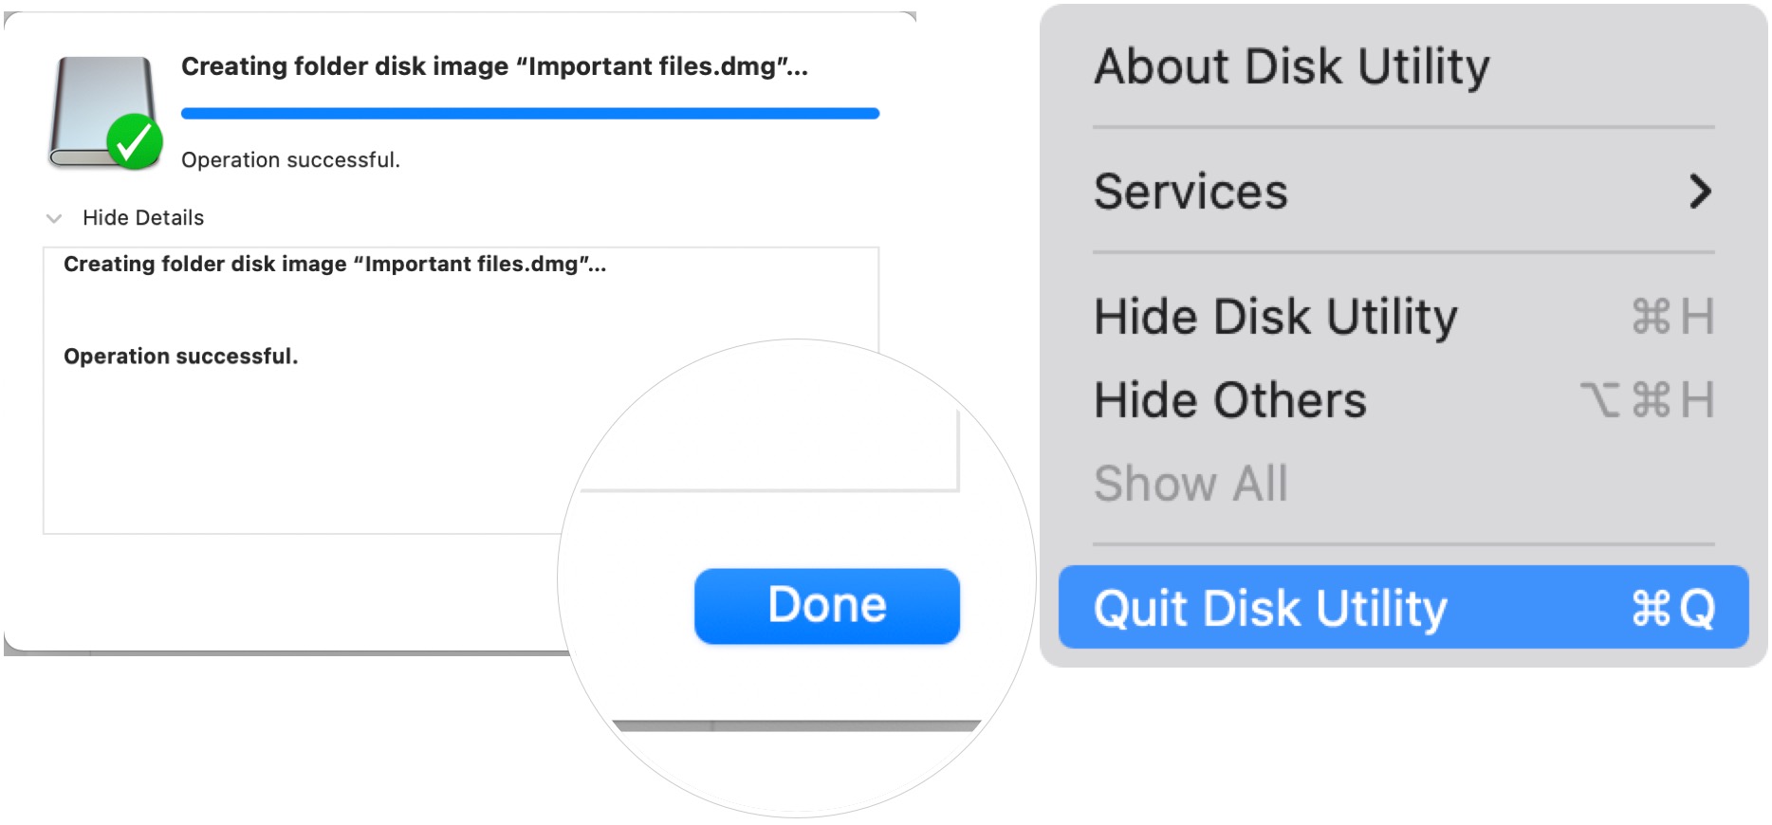Click the dialog title above the progress bar
The width and height of the screenshot is (1772, 825).
tap(494, 66)
